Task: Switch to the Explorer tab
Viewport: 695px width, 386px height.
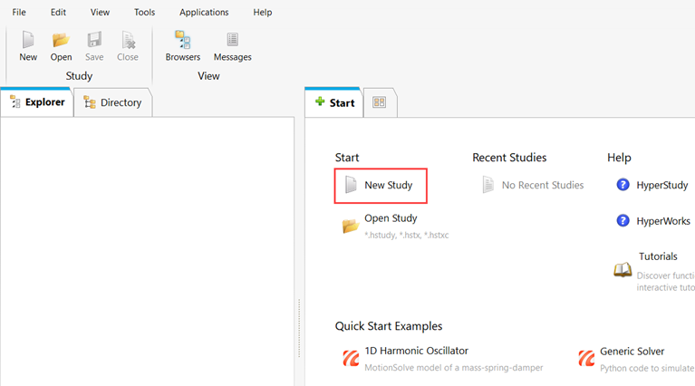Action: [x=37, y=102]
